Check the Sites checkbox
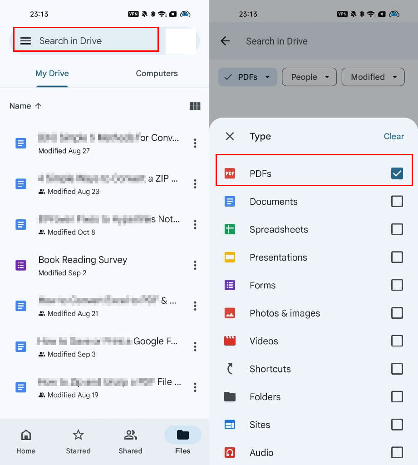This screenshot has height=465, width=418. [397, 425]
